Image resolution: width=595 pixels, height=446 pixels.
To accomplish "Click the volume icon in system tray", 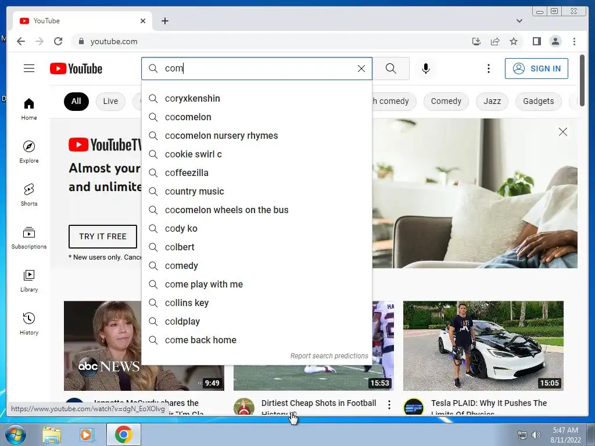I will pyautogui.click(x=536, y=434).
